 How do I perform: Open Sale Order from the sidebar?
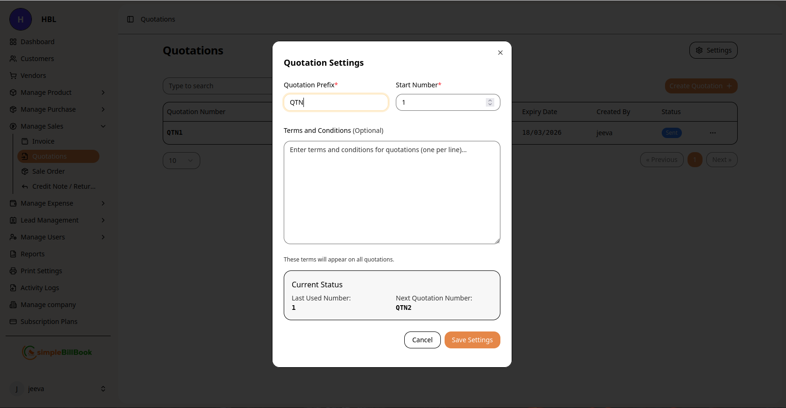coord(48,171)
